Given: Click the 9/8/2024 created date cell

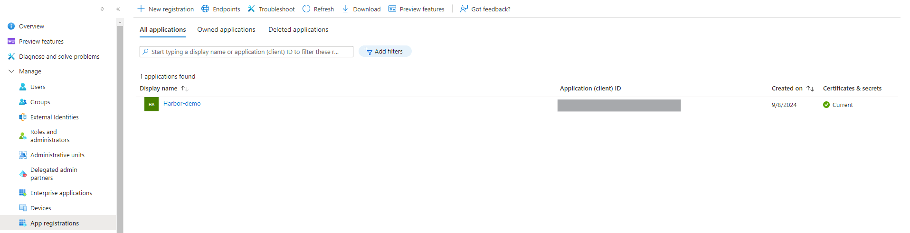Looking at the screenshot, I should [x=784, y=105].
